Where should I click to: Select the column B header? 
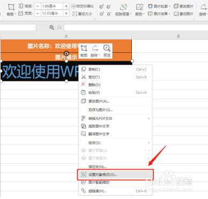[179, 36]
